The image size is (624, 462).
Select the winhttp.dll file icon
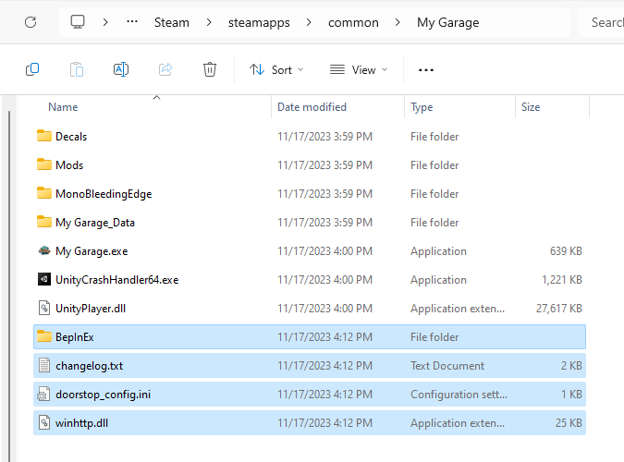pos(44,422)
